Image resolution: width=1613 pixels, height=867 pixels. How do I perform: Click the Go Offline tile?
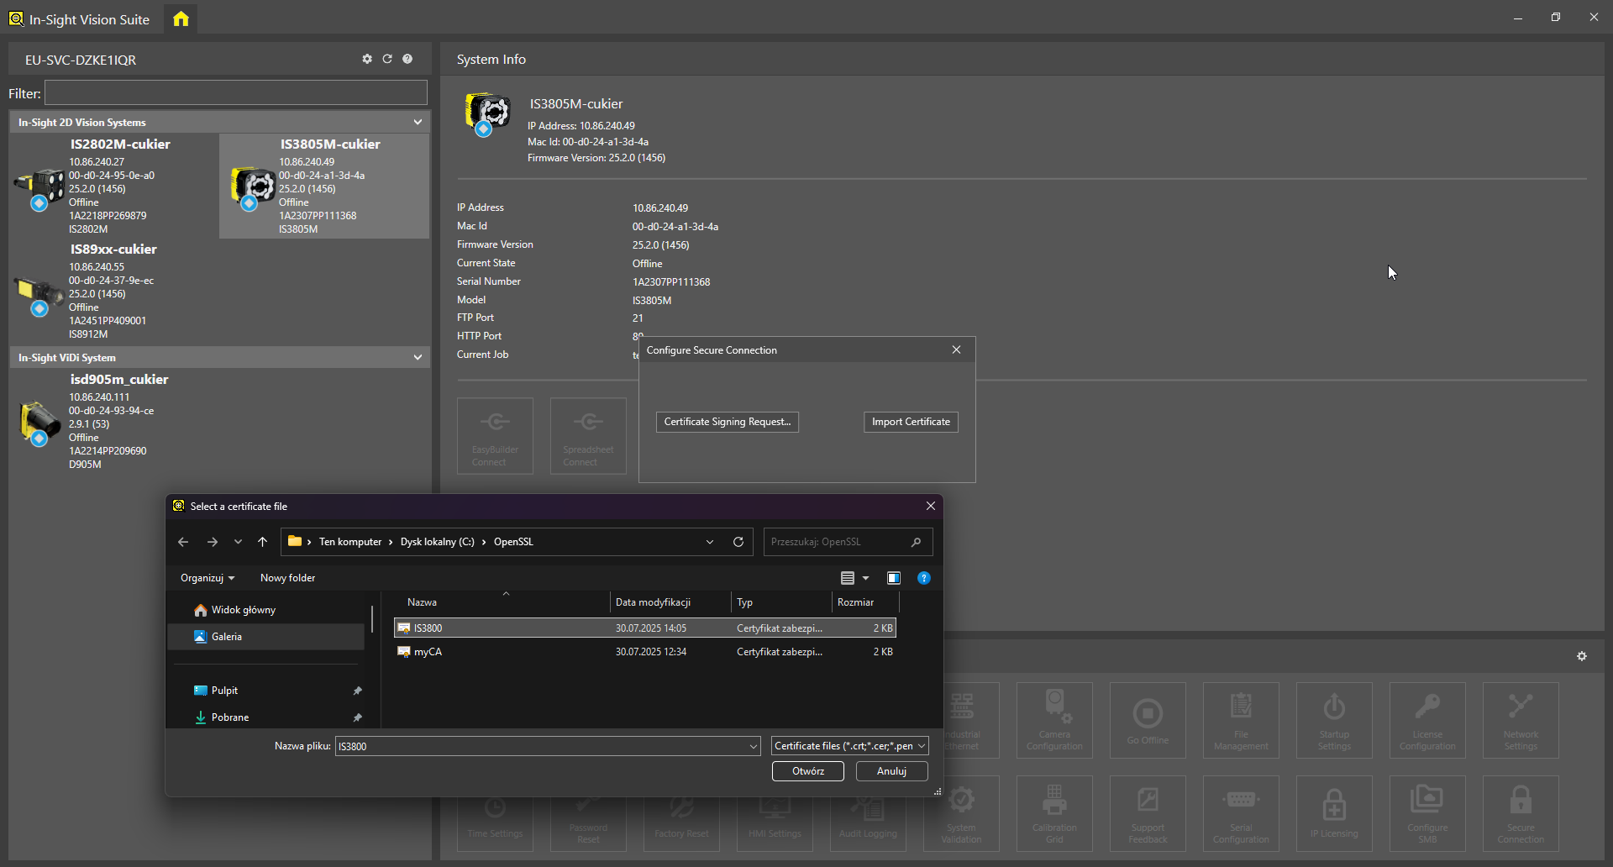pos(1148,720)
